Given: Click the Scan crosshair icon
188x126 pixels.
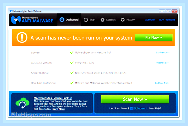Looking at the screenshot, I should (86, 20).
